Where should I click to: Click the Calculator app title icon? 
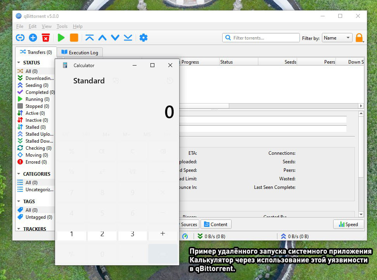[65, 66]
